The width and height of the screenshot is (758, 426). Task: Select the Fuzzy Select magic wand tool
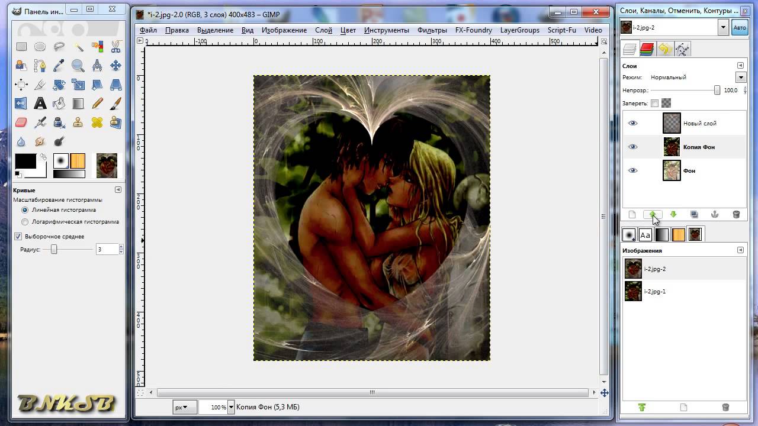pos(78,47)
